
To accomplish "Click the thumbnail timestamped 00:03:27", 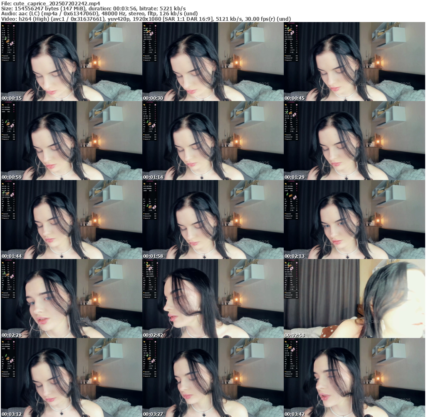I will coord(213,378).
